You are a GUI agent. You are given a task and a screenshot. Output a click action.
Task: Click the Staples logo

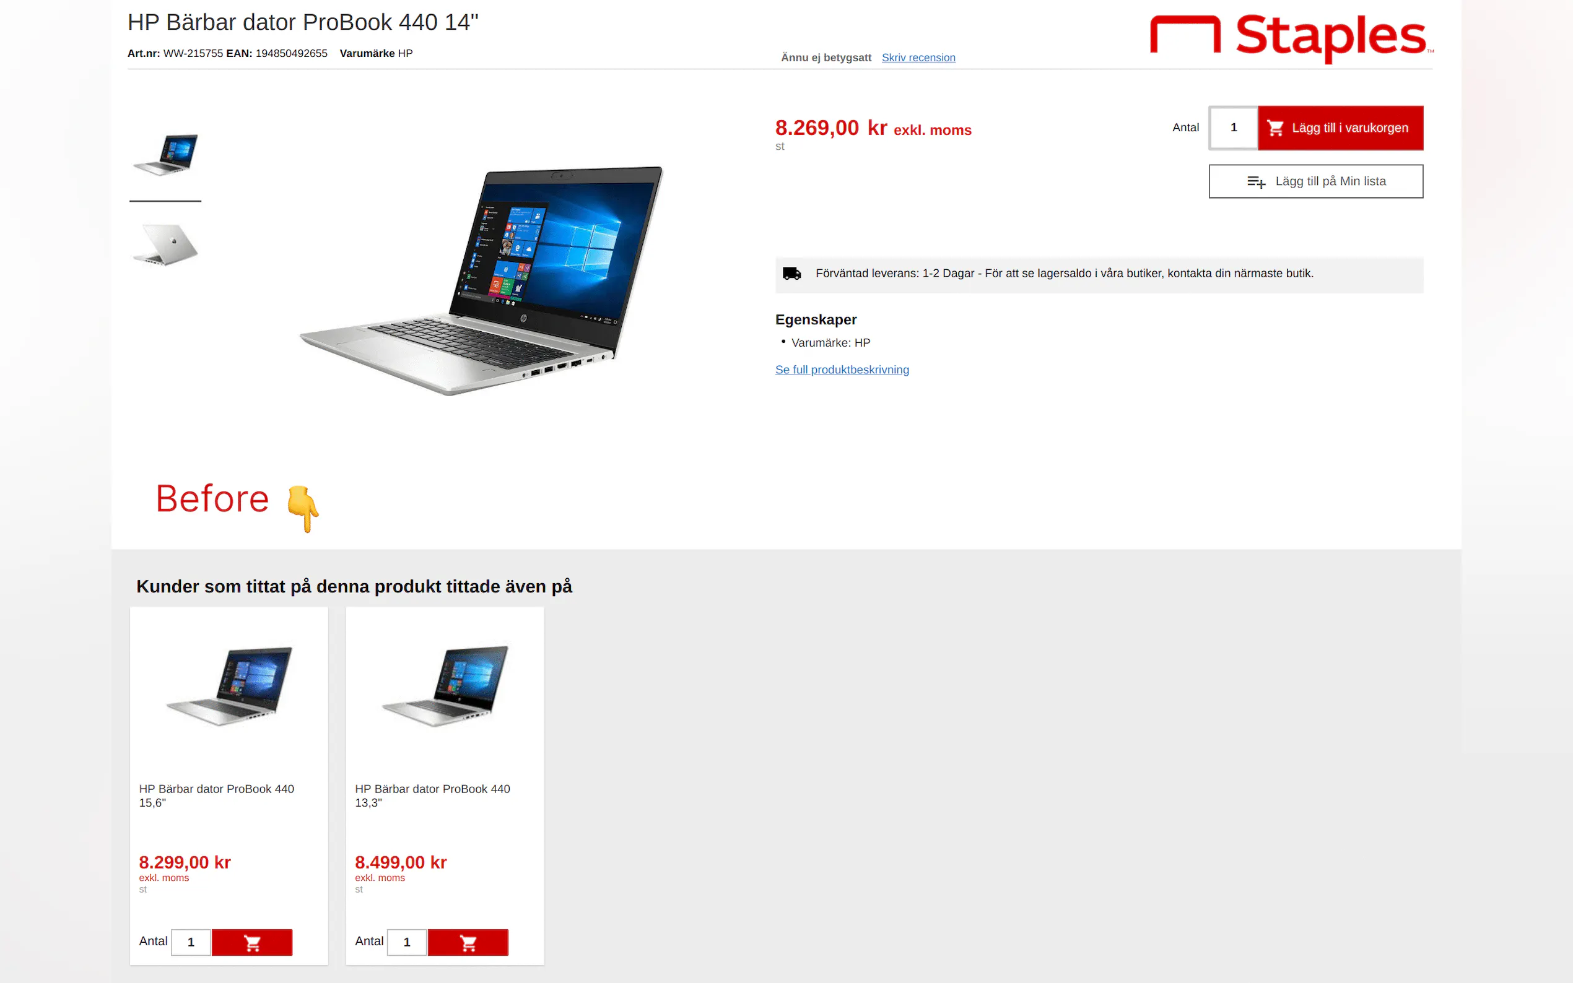coord(1291,37)
